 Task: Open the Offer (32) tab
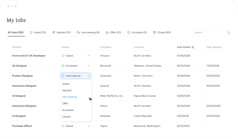click(113, 32)
